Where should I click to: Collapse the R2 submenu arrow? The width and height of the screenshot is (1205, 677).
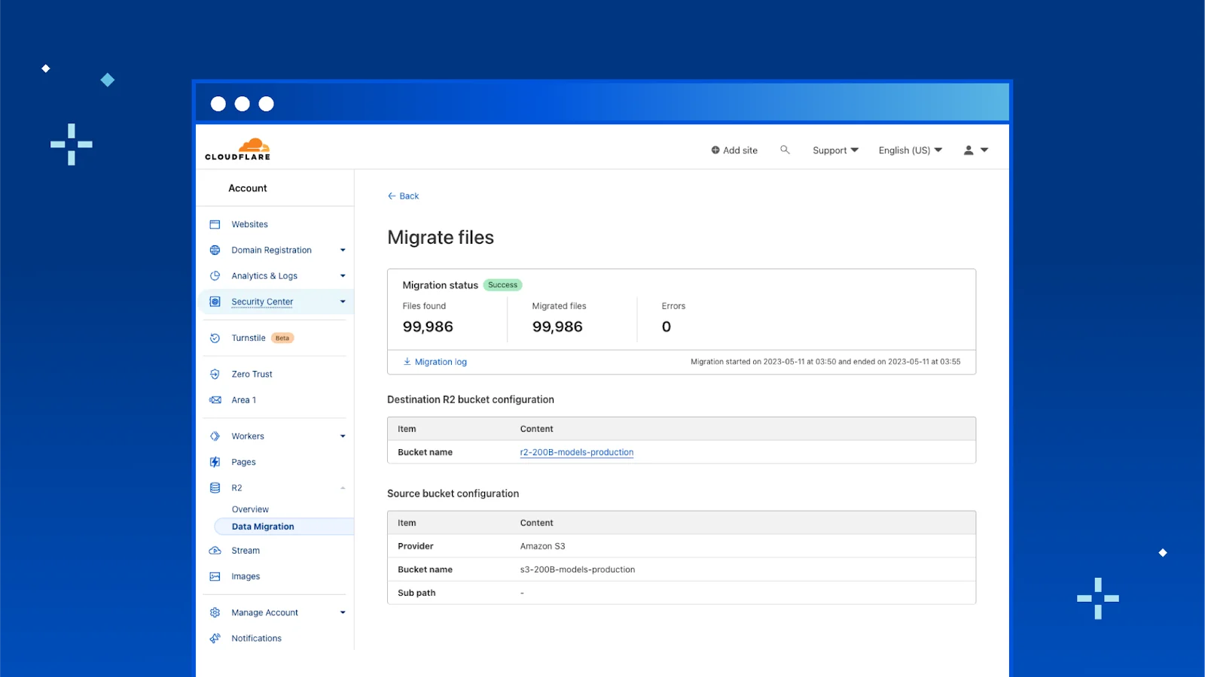pos(343,487)
